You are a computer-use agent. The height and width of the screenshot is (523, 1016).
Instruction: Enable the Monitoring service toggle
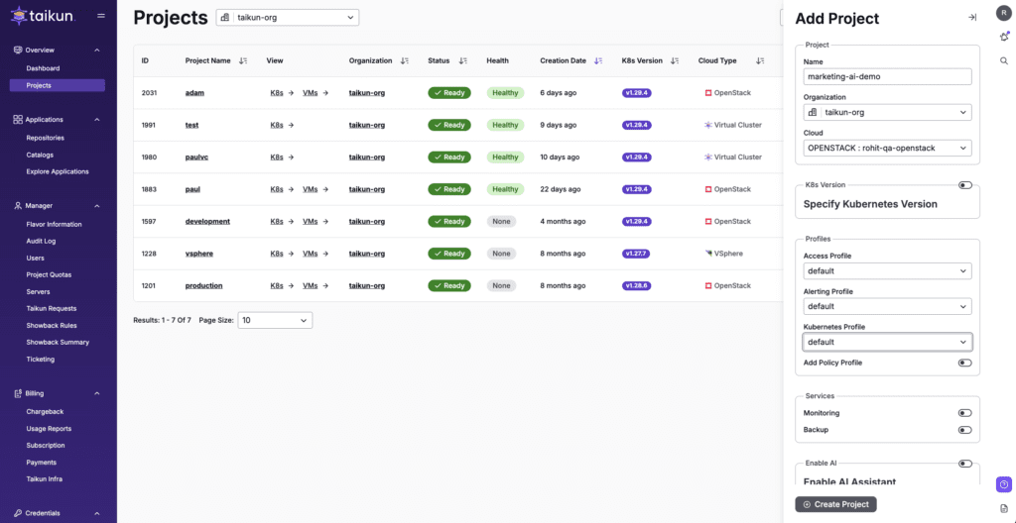tap(964, 413)
